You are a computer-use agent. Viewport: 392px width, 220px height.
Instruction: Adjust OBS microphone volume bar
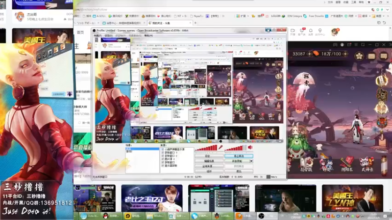(206, 148)
